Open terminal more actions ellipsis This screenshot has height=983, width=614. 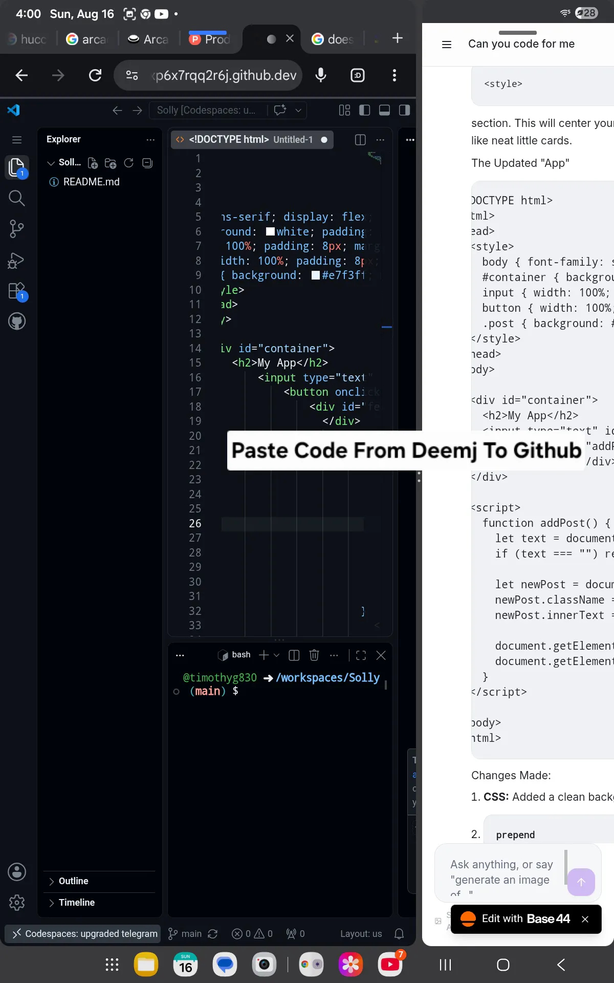(x=334, y=655)
